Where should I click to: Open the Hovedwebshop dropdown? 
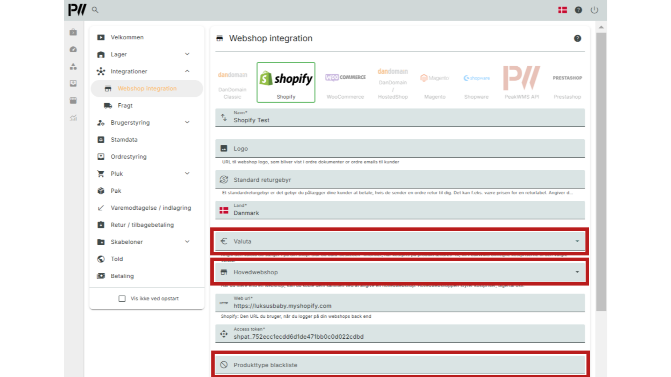pos(400,272)
